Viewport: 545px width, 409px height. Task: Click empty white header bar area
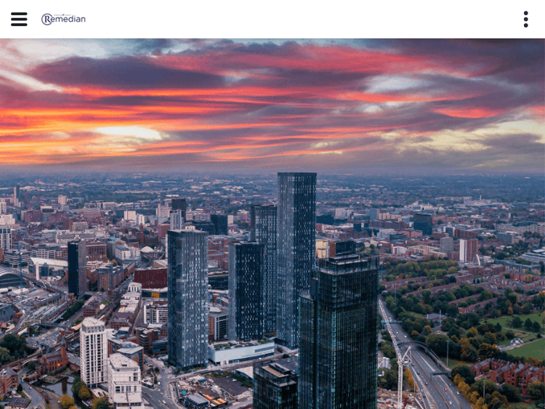click(x=291, y=20)
